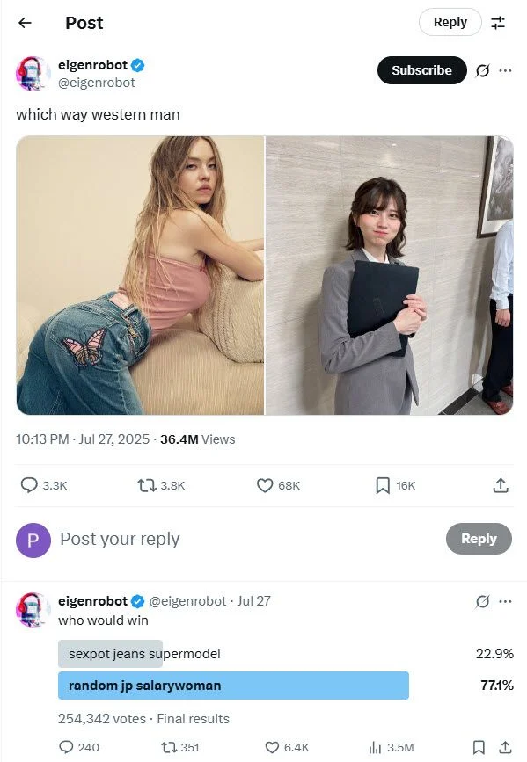Open the @eigenrobot handle in the header
This screenshot has height=762, width=527.
coord(97,83)
